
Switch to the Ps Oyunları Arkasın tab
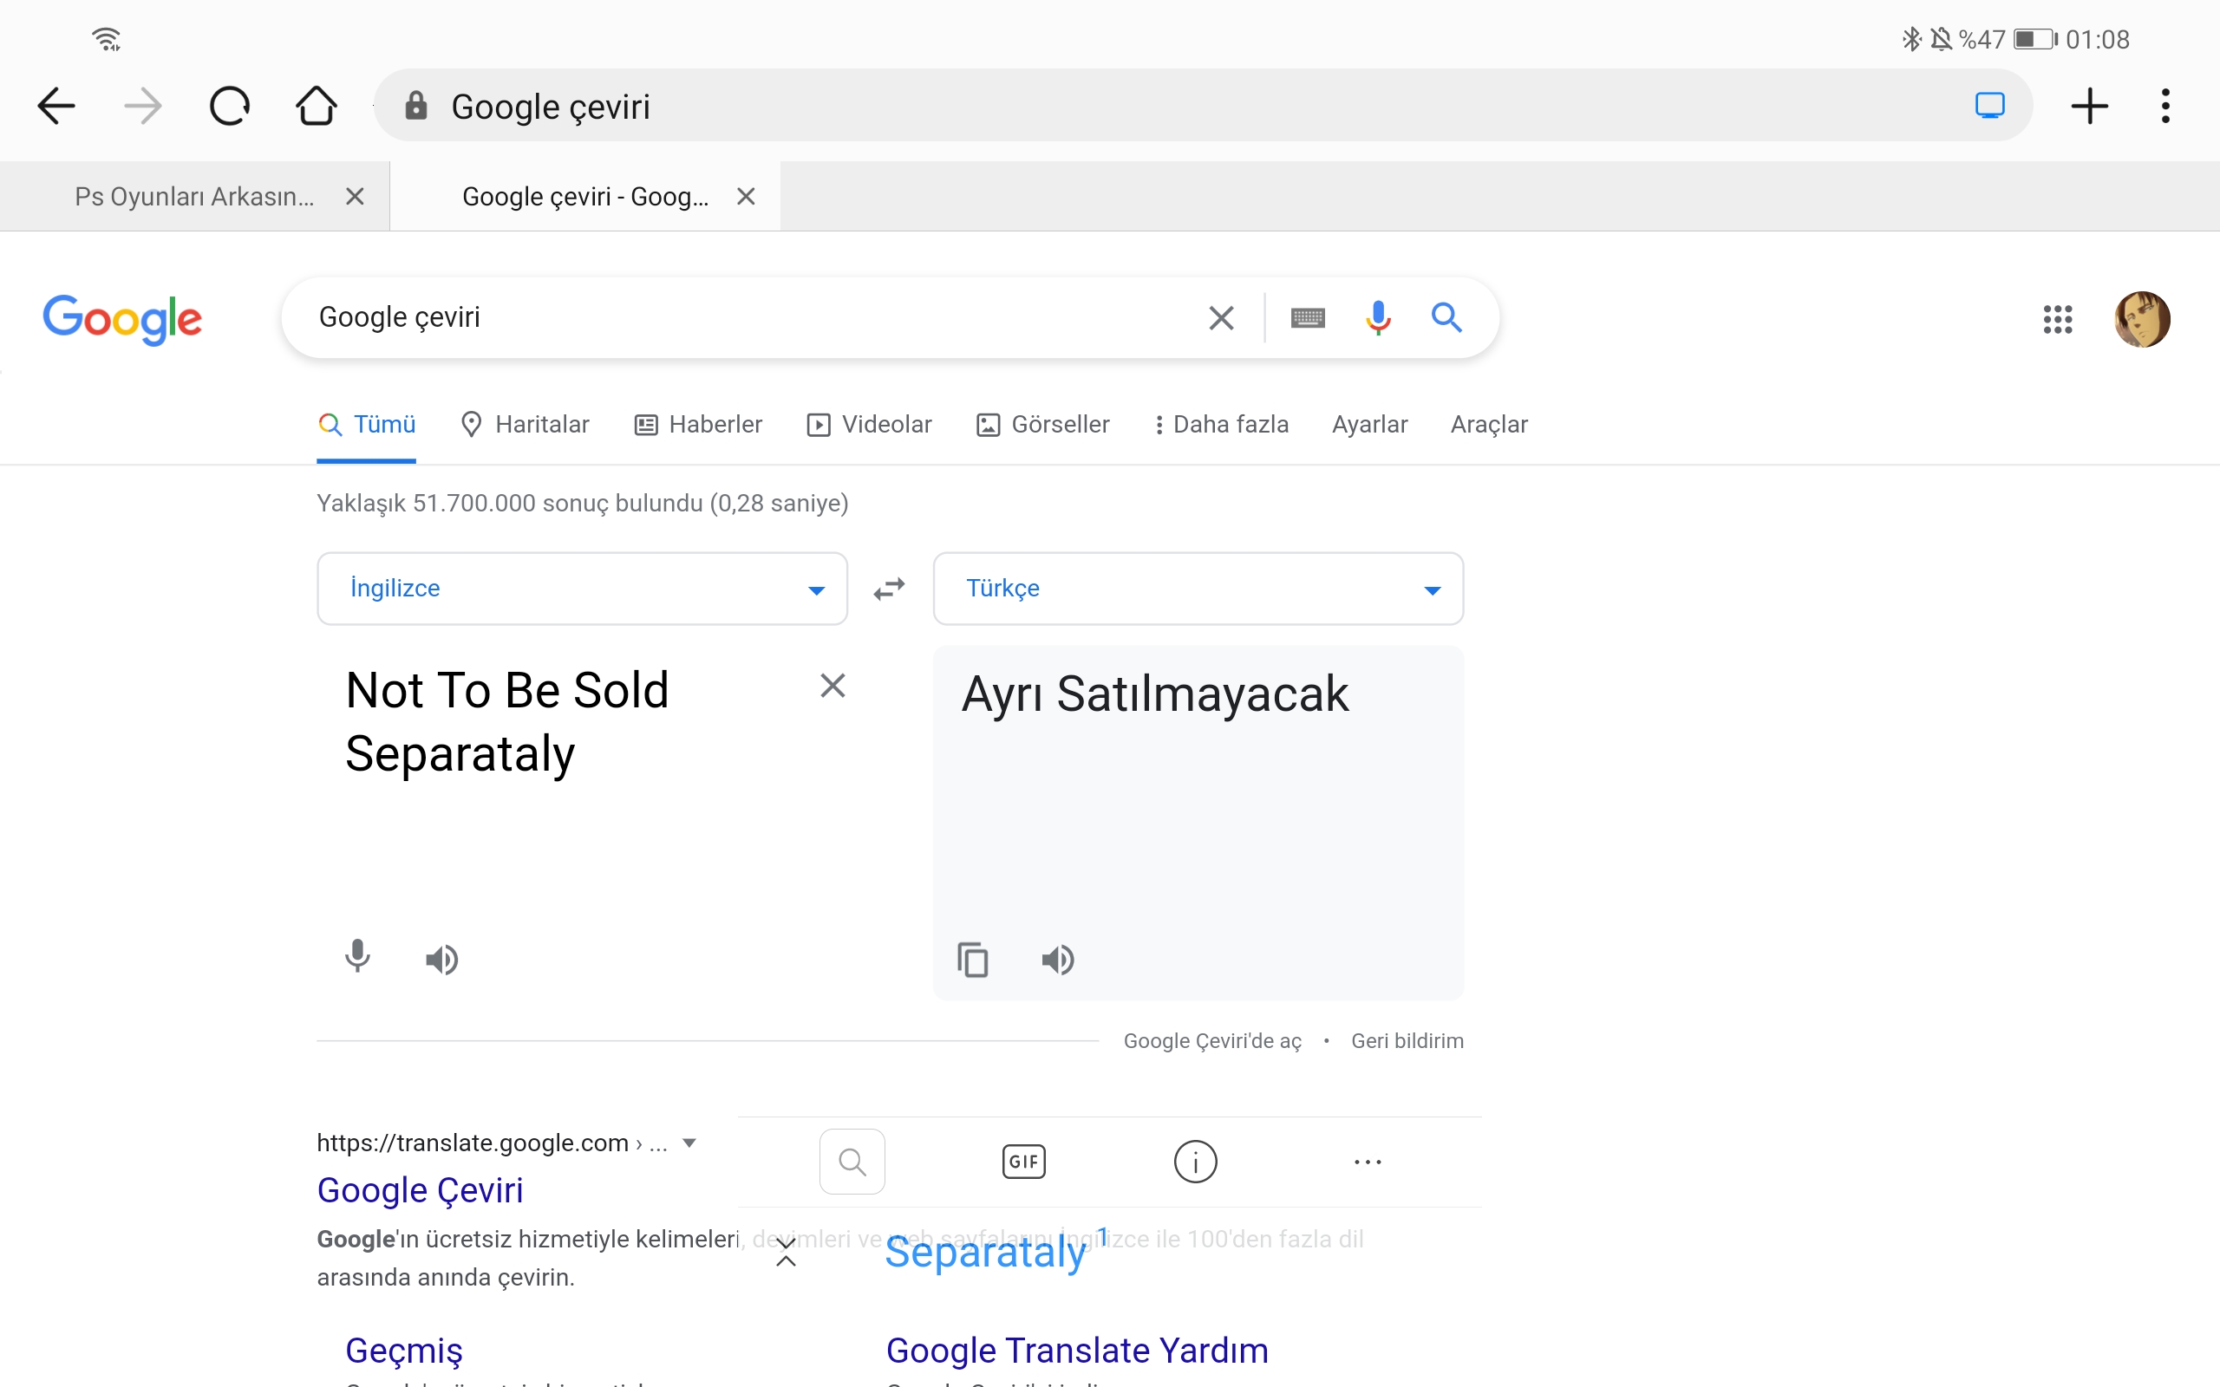(194, 196)
